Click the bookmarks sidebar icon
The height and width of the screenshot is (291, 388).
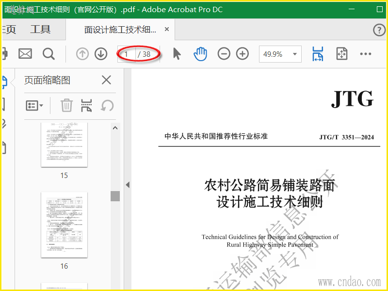click(x=3, y=104)
